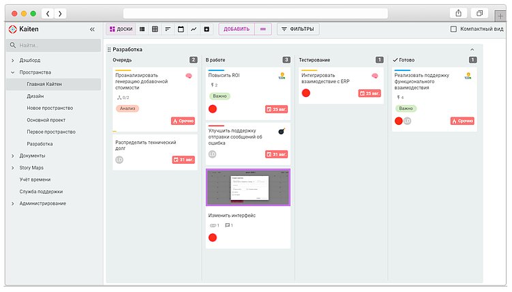
Task: Expand the Администрирование section
Action: coord(12,203)
